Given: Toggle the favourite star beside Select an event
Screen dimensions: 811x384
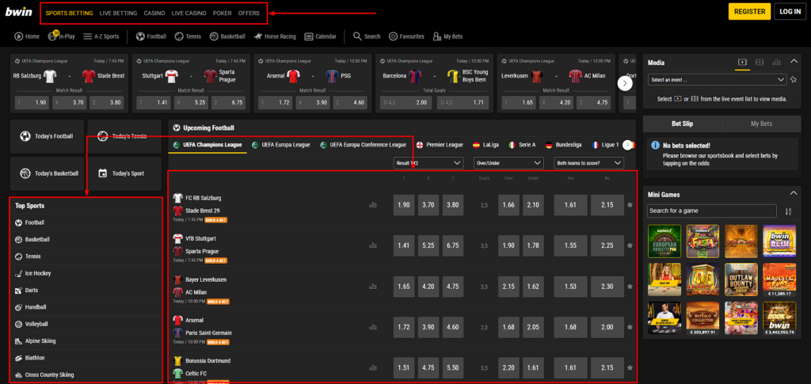Looking at the screenshot, I should pyautogui.click(x=794, y=79).
